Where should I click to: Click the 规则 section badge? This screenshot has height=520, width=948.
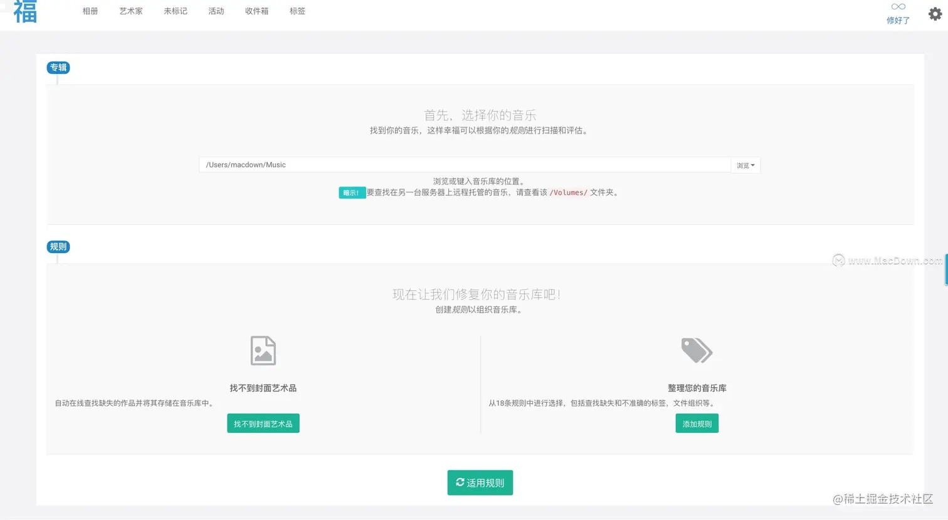click(x=58, y=247)
